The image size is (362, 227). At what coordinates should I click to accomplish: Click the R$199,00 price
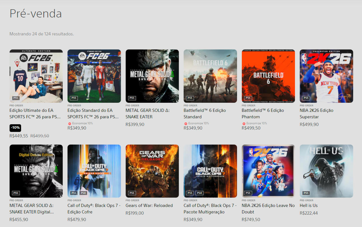[135, 213]
